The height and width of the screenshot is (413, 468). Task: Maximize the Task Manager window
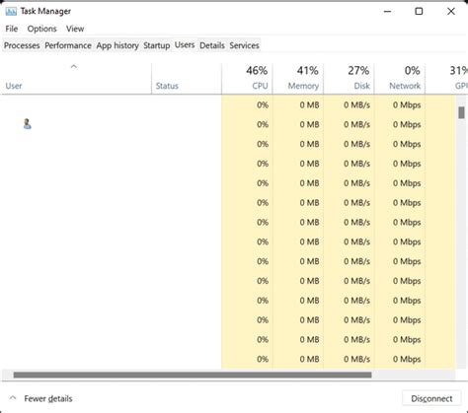[x=419, y=12]
